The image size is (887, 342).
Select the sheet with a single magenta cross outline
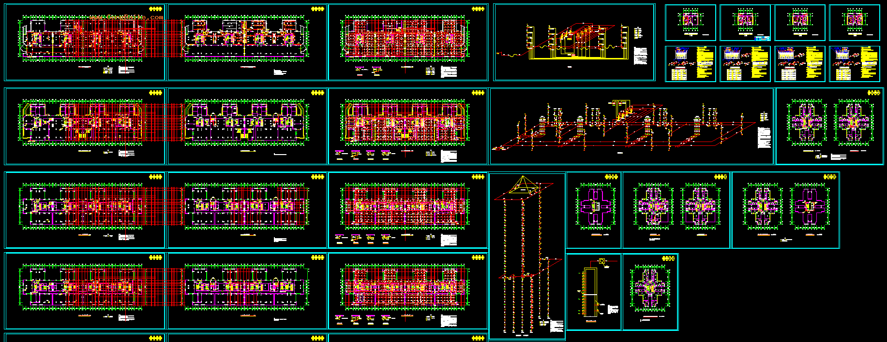594,210
